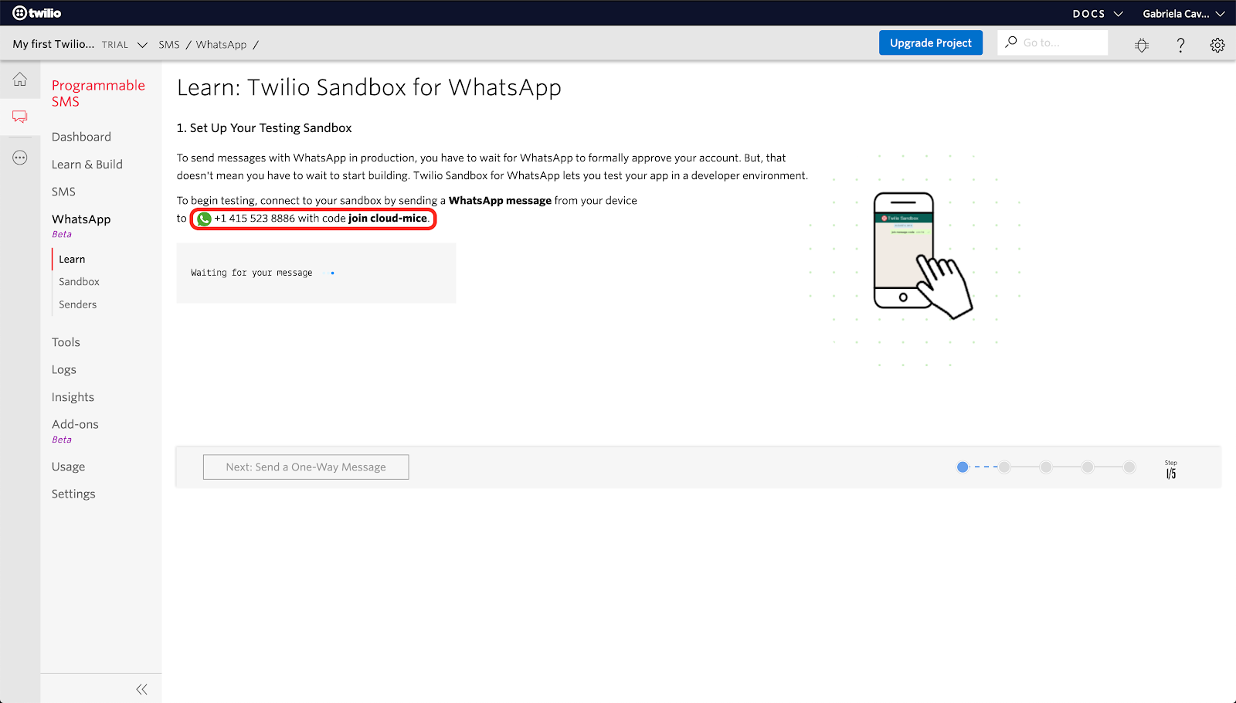Click the 'join cloud-mice' code text
This screenshot has width=1236, height=703.
click(x=388, y=219)
